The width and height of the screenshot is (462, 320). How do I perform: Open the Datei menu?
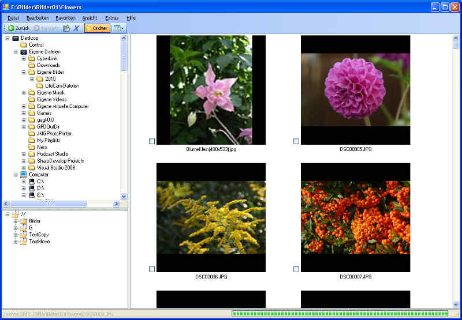[13, 18]
